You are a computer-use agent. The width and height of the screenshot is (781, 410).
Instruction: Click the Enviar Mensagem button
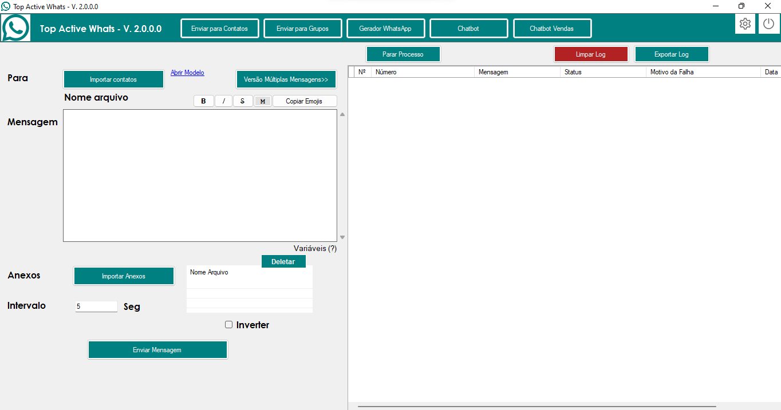click(157, 350)
